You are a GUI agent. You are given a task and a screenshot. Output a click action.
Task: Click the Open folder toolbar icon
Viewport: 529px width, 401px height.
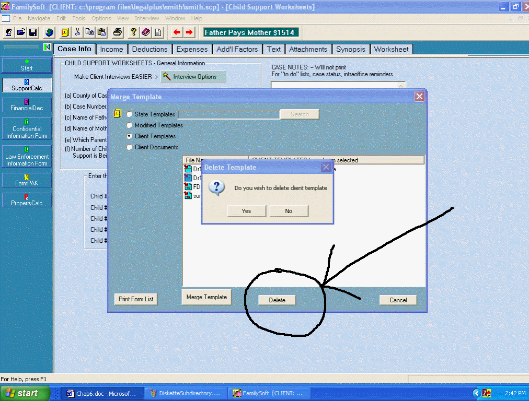[21, 32]
